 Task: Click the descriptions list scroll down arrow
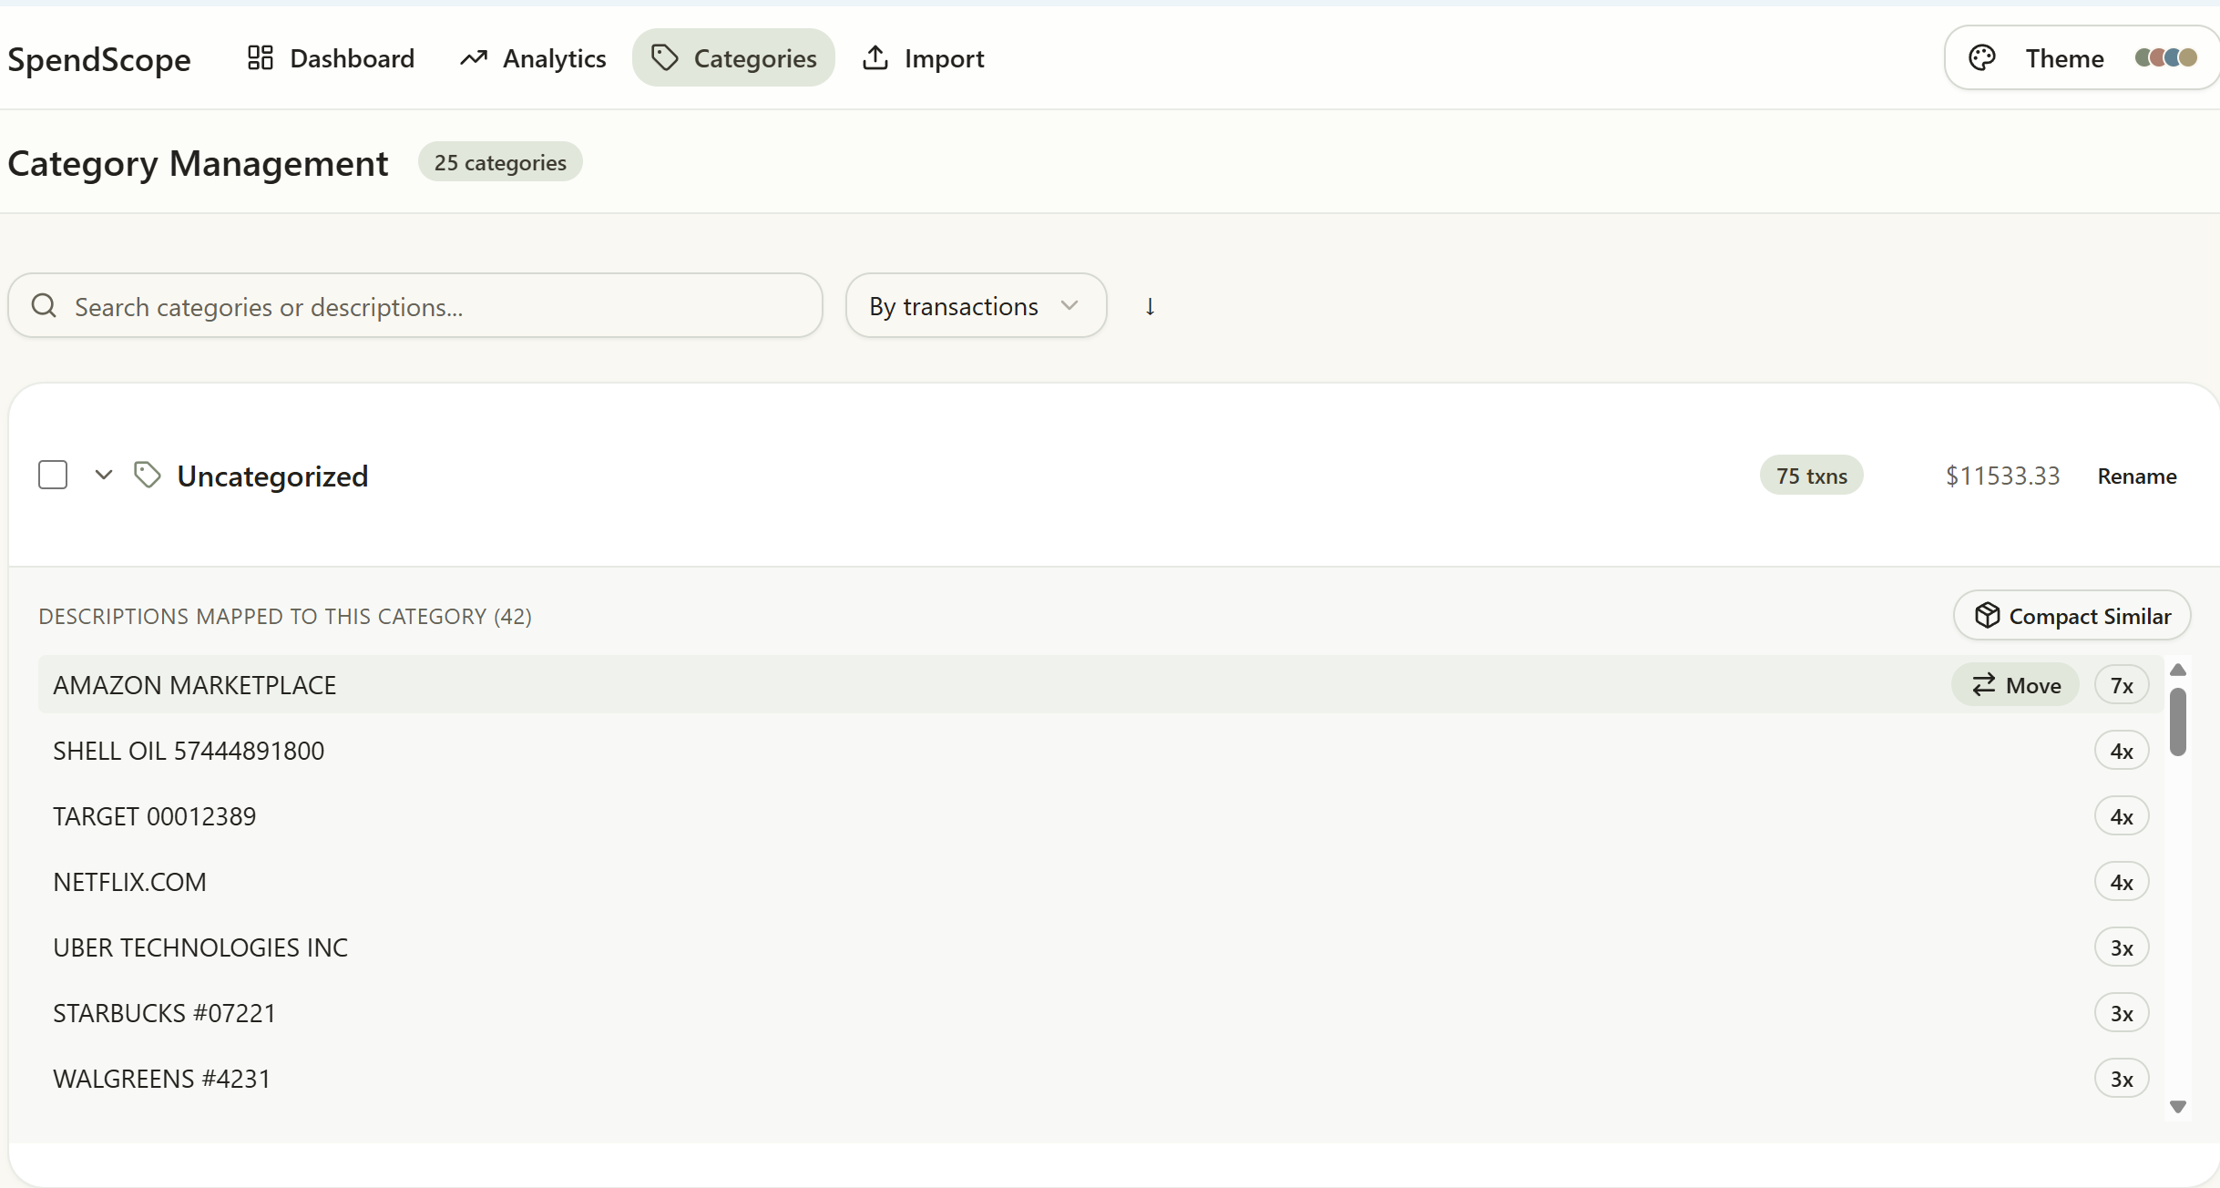[2178, 1107]
